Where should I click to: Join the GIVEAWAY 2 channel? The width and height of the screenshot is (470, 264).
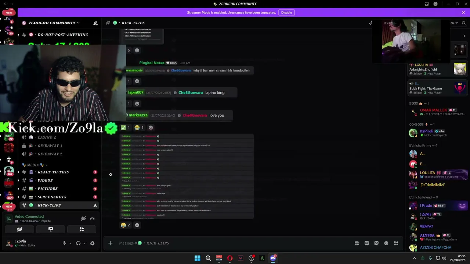(59, 154)
